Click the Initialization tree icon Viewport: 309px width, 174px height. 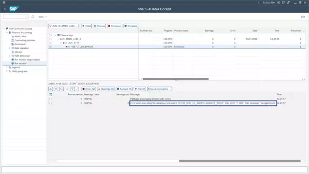click(x=13, y=37)
